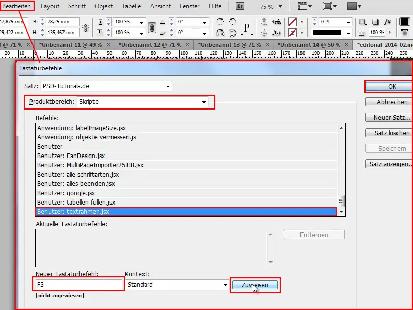
Task: Toggle the constrain scaling chain link
Action: coord(152,27)
